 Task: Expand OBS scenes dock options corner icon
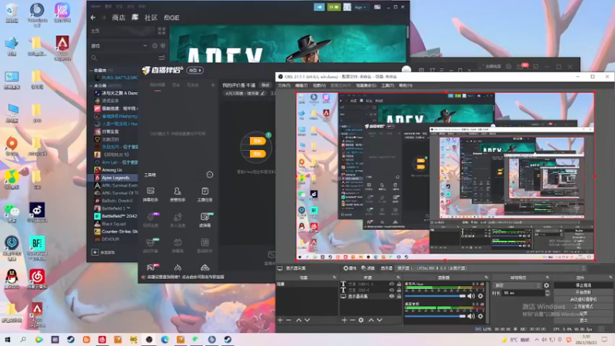[x=334, y=278]
